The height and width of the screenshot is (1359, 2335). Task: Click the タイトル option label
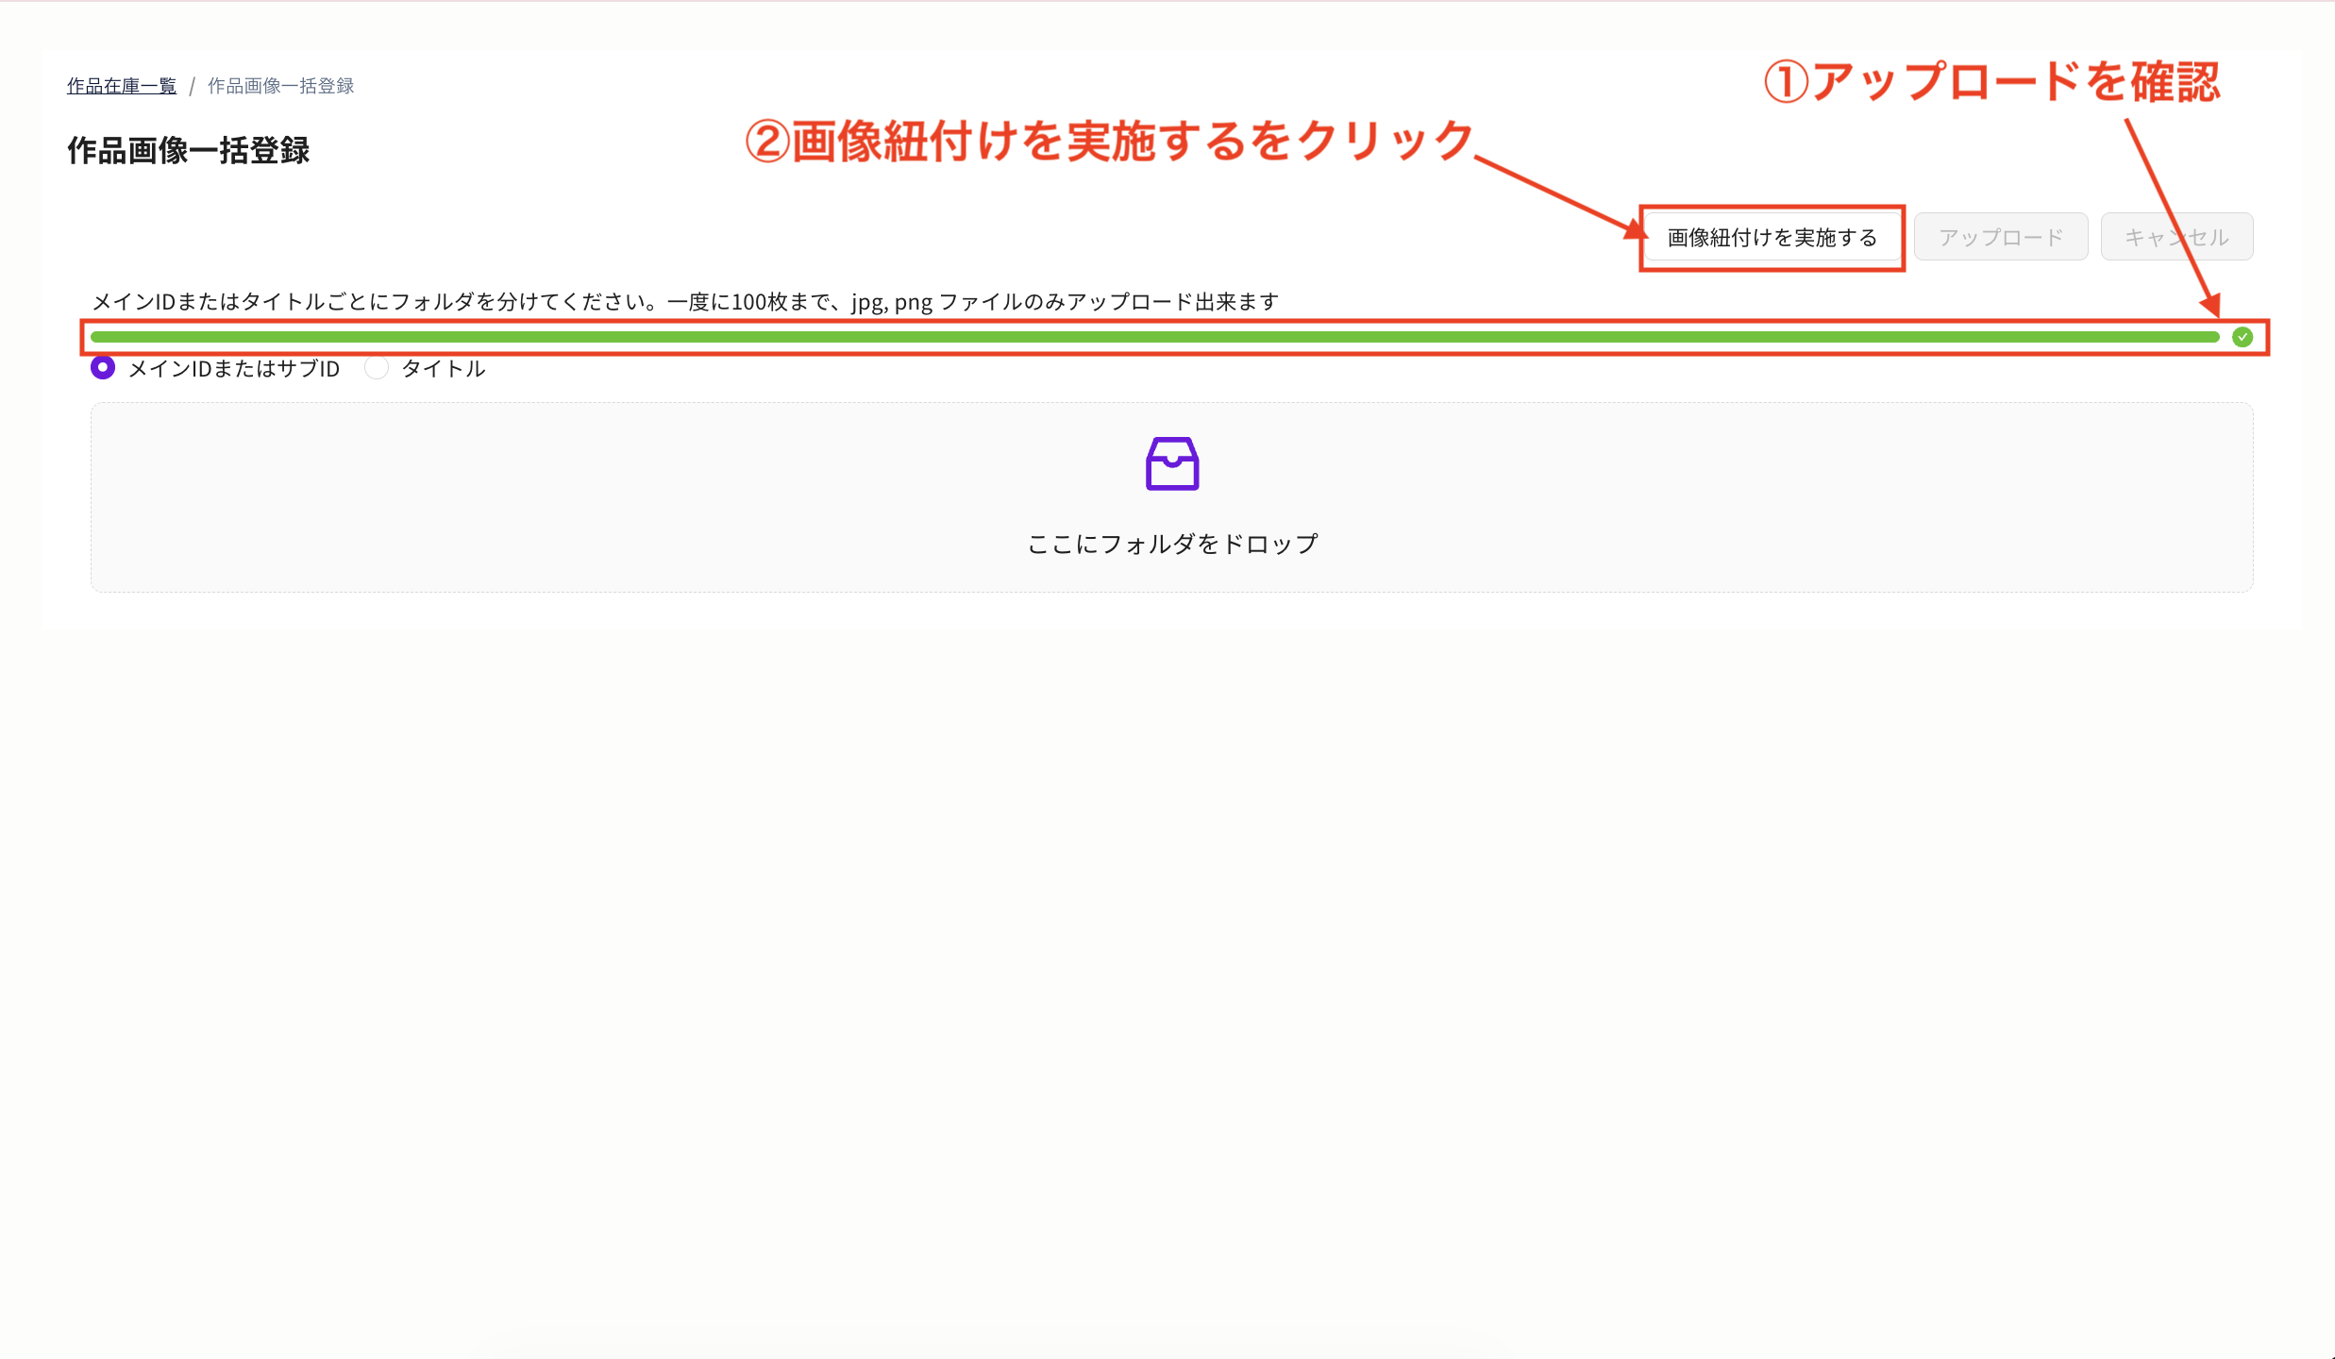point(443,369)
